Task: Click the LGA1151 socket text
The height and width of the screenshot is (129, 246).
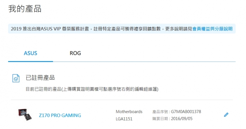Action: coord(124,119)
